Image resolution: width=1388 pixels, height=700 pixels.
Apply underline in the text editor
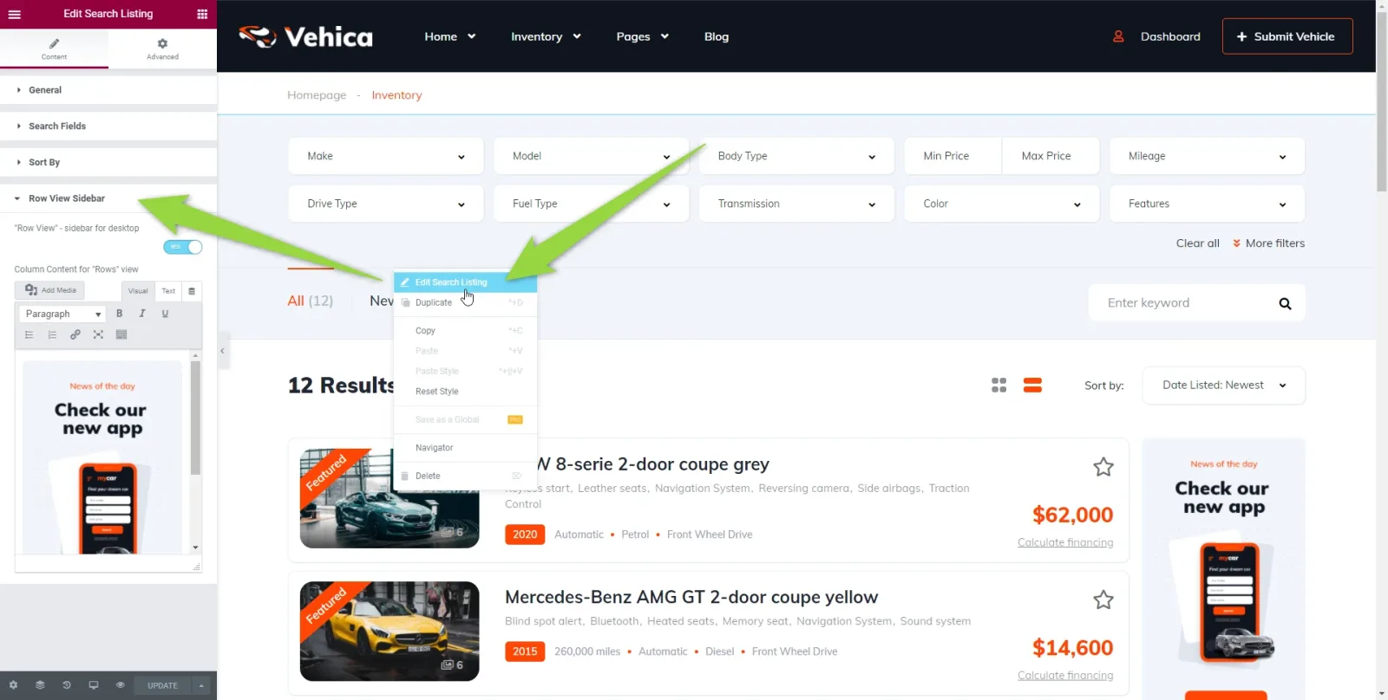click(165, 314)
